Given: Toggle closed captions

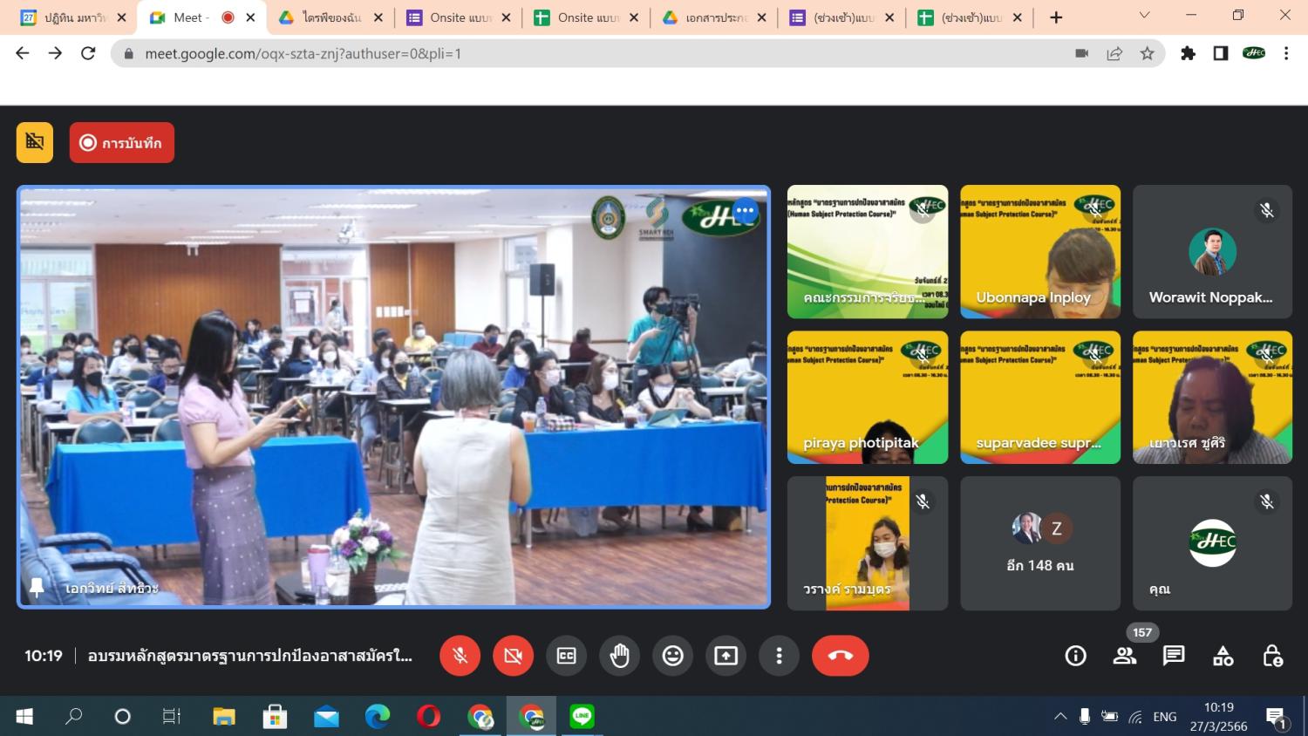Looking at the screenshot, I should click(566, 656).
